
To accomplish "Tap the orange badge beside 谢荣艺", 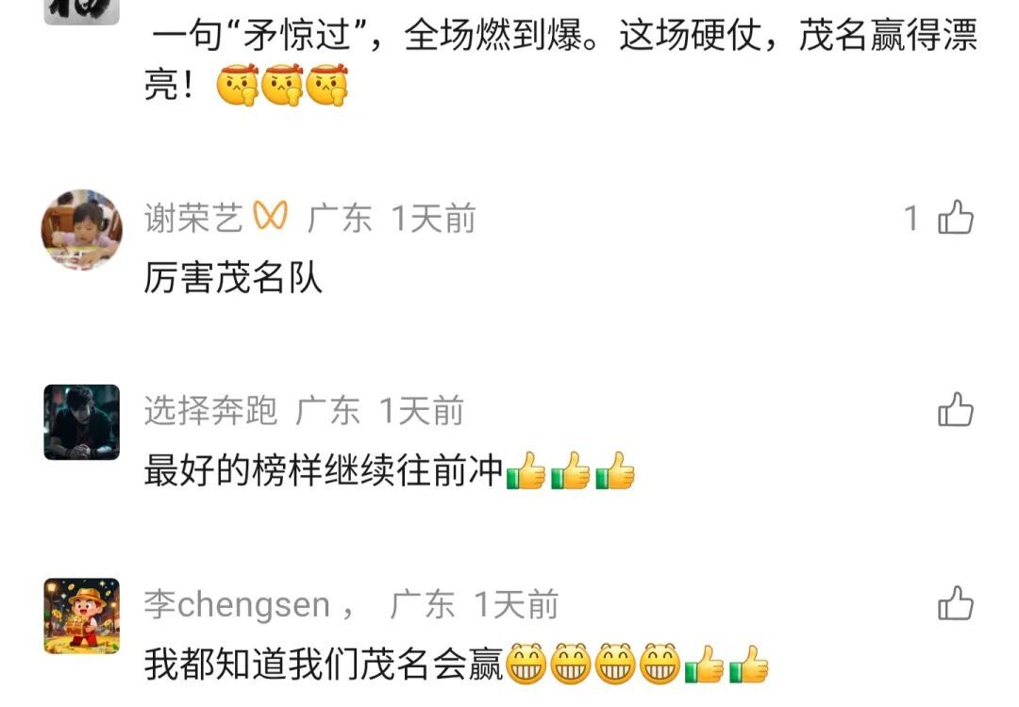I will pyautogui.click(x=271, y=216).
